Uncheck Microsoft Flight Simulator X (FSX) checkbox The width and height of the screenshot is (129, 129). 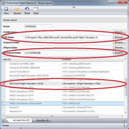pos(4,84)
